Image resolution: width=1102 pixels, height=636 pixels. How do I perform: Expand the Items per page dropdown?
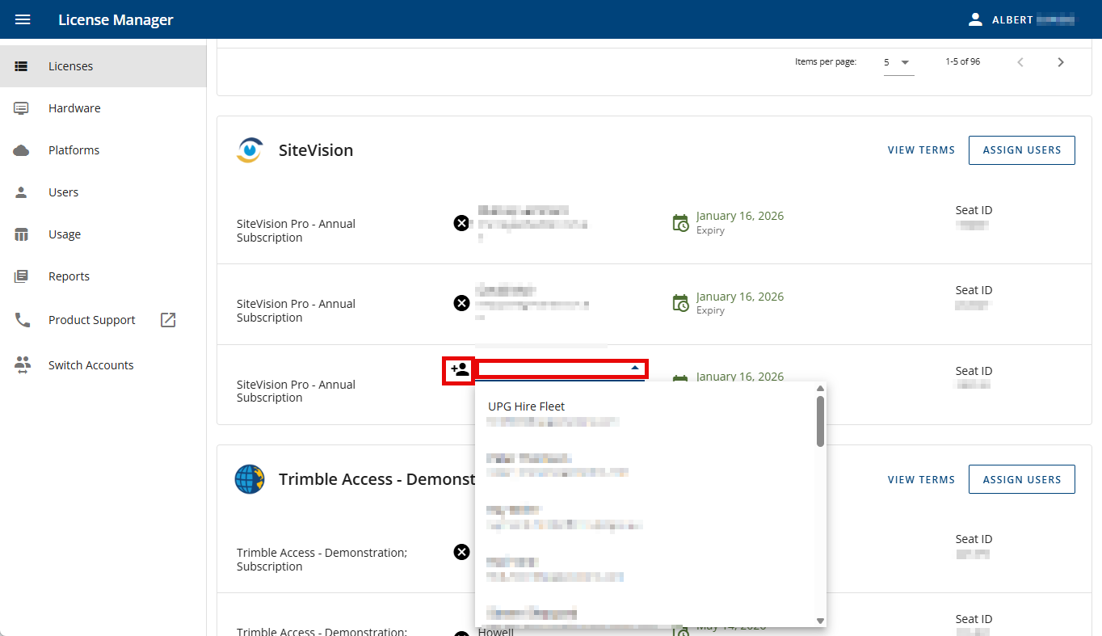coord(898,62)
